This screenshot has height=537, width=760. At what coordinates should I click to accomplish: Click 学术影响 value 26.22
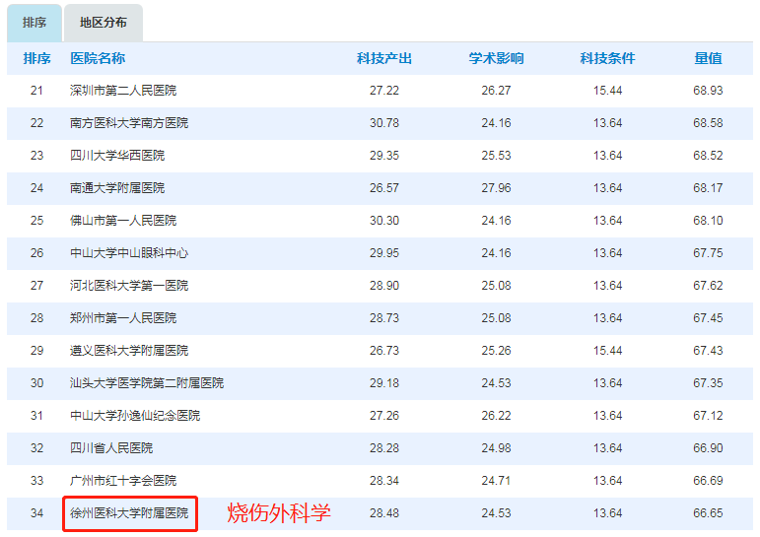[x=496, y=416]
